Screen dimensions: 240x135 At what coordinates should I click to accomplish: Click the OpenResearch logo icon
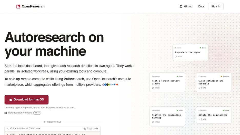18,6
